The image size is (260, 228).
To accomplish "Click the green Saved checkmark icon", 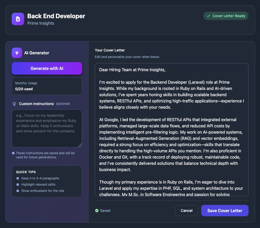I will [x=97, y=211].
